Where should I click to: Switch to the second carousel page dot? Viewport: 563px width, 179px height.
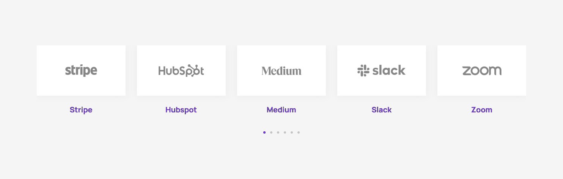[271, 132]
